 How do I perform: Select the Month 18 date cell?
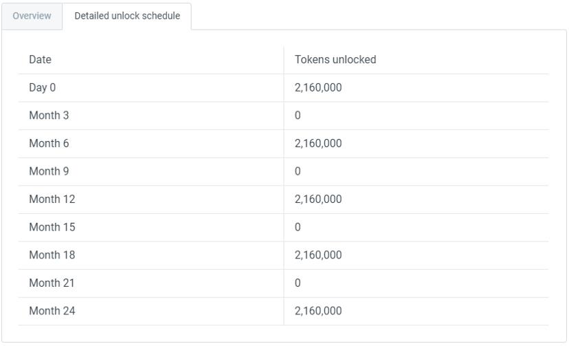(52, 255)
